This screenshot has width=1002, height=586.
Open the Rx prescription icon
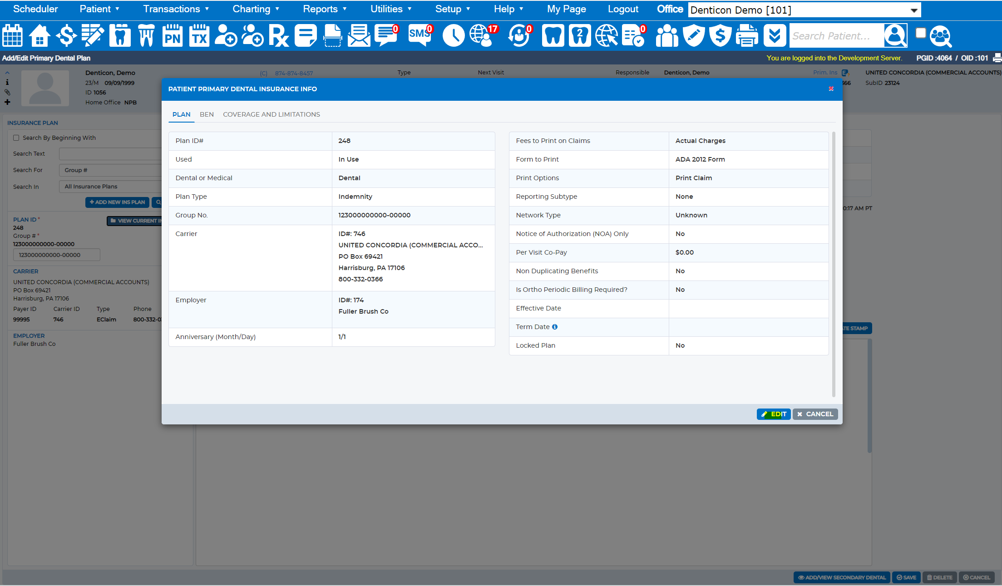[279, 35]
